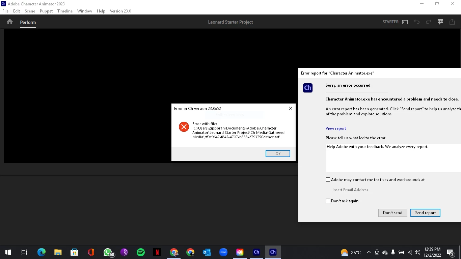
Task: Open the Puppet menu
Action: 46,11
